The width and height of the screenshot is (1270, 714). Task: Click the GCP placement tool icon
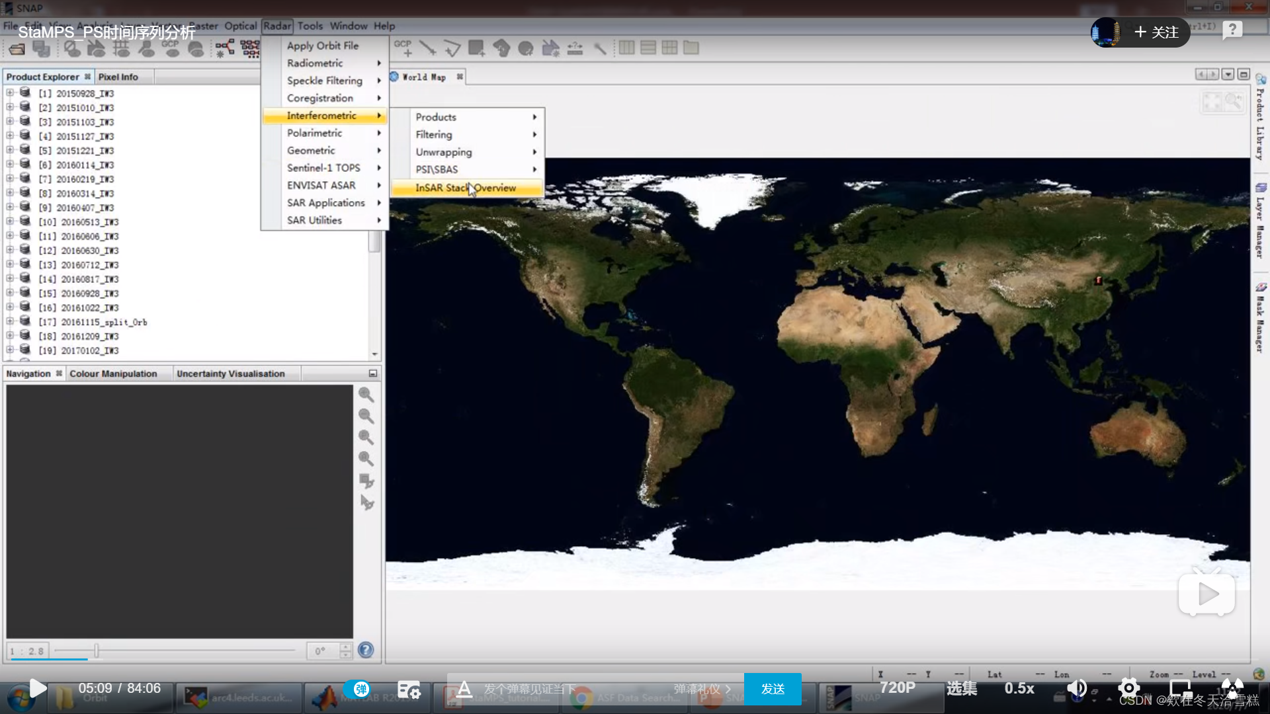(x=403, y=48)
